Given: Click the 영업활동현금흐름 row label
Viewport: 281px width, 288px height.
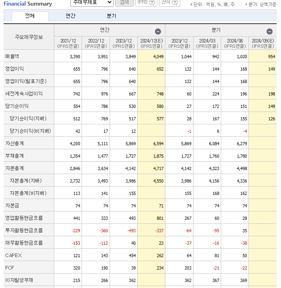Looking at the screenshot, I should coord(24,218).
